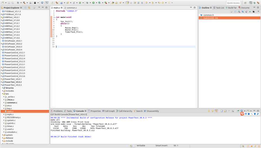This screenshot has height=148, width=261.
Task: Select the Console tab
Action: (x=80, y=111)
